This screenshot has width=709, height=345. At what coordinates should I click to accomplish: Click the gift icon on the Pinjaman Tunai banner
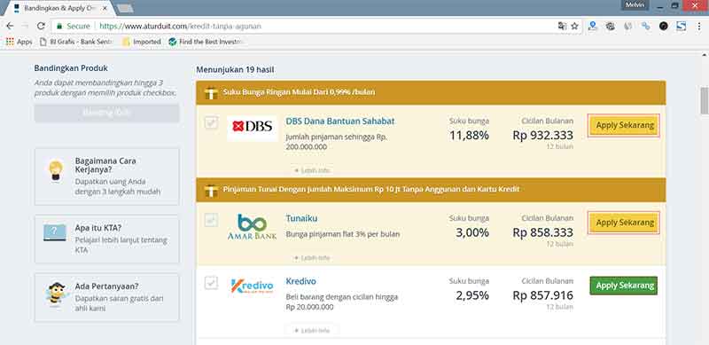point(211,190)
